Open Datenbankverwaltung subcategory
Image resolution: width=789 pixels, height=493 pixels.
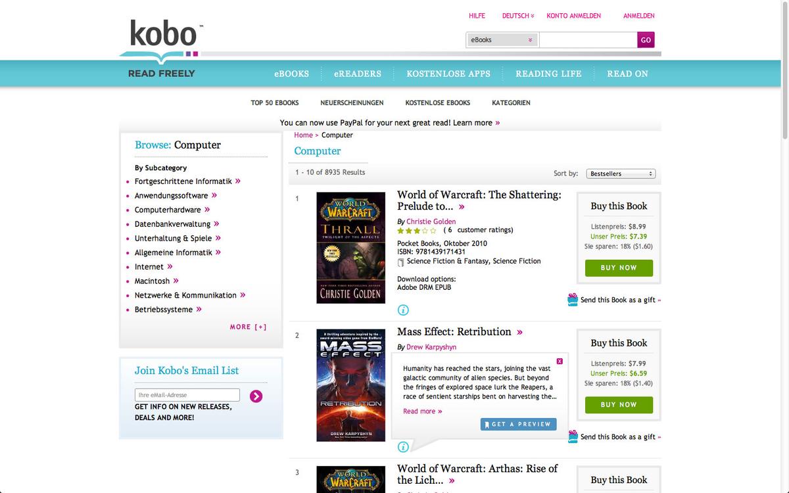coord(172,224)
